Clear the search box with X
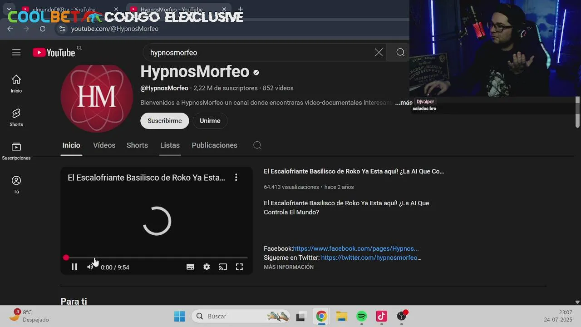This screenshot has height=327, width=581. (x=379, y=53)
